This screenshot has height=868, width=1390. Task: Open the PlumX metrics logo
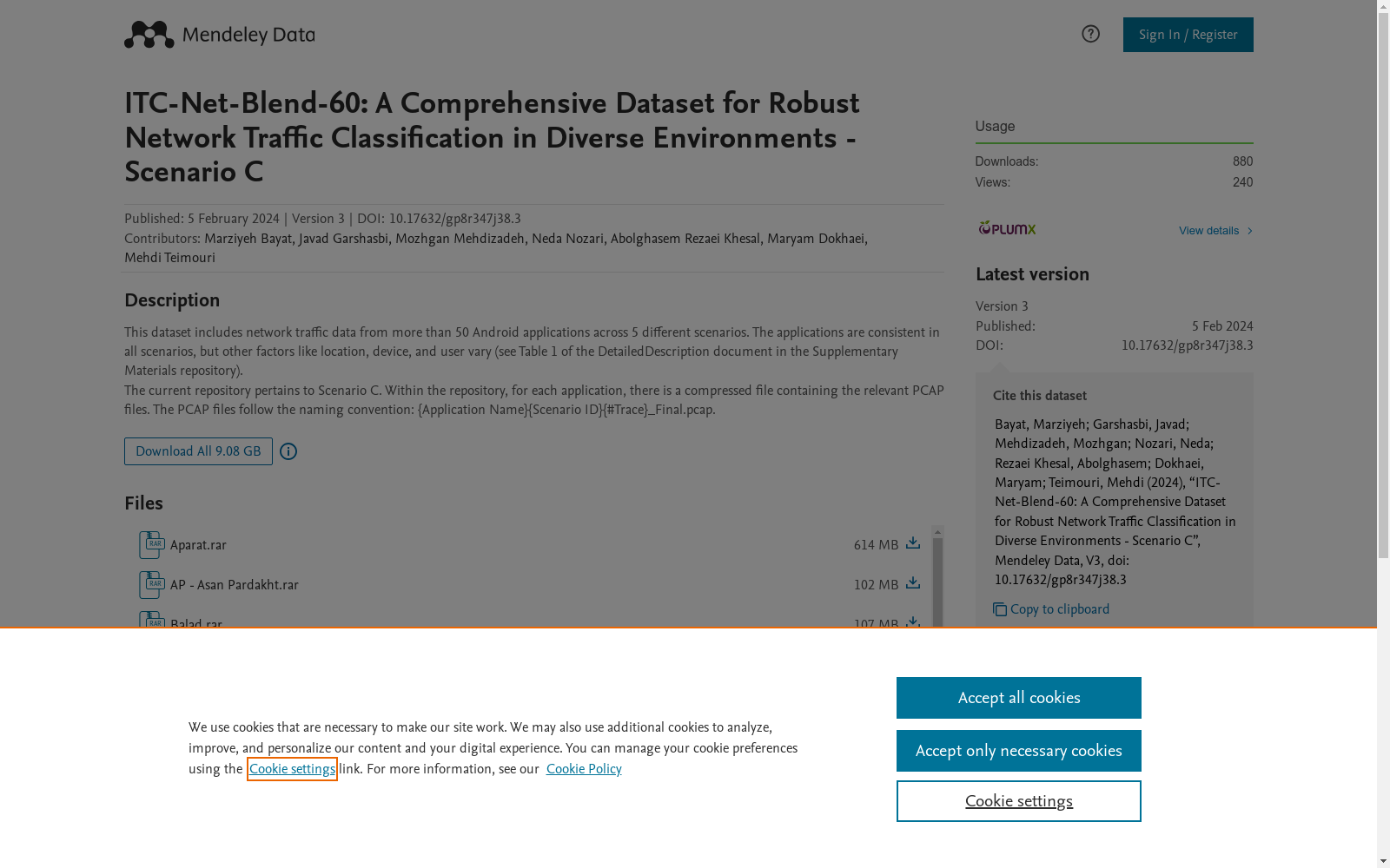click(x=1007, y=228)
